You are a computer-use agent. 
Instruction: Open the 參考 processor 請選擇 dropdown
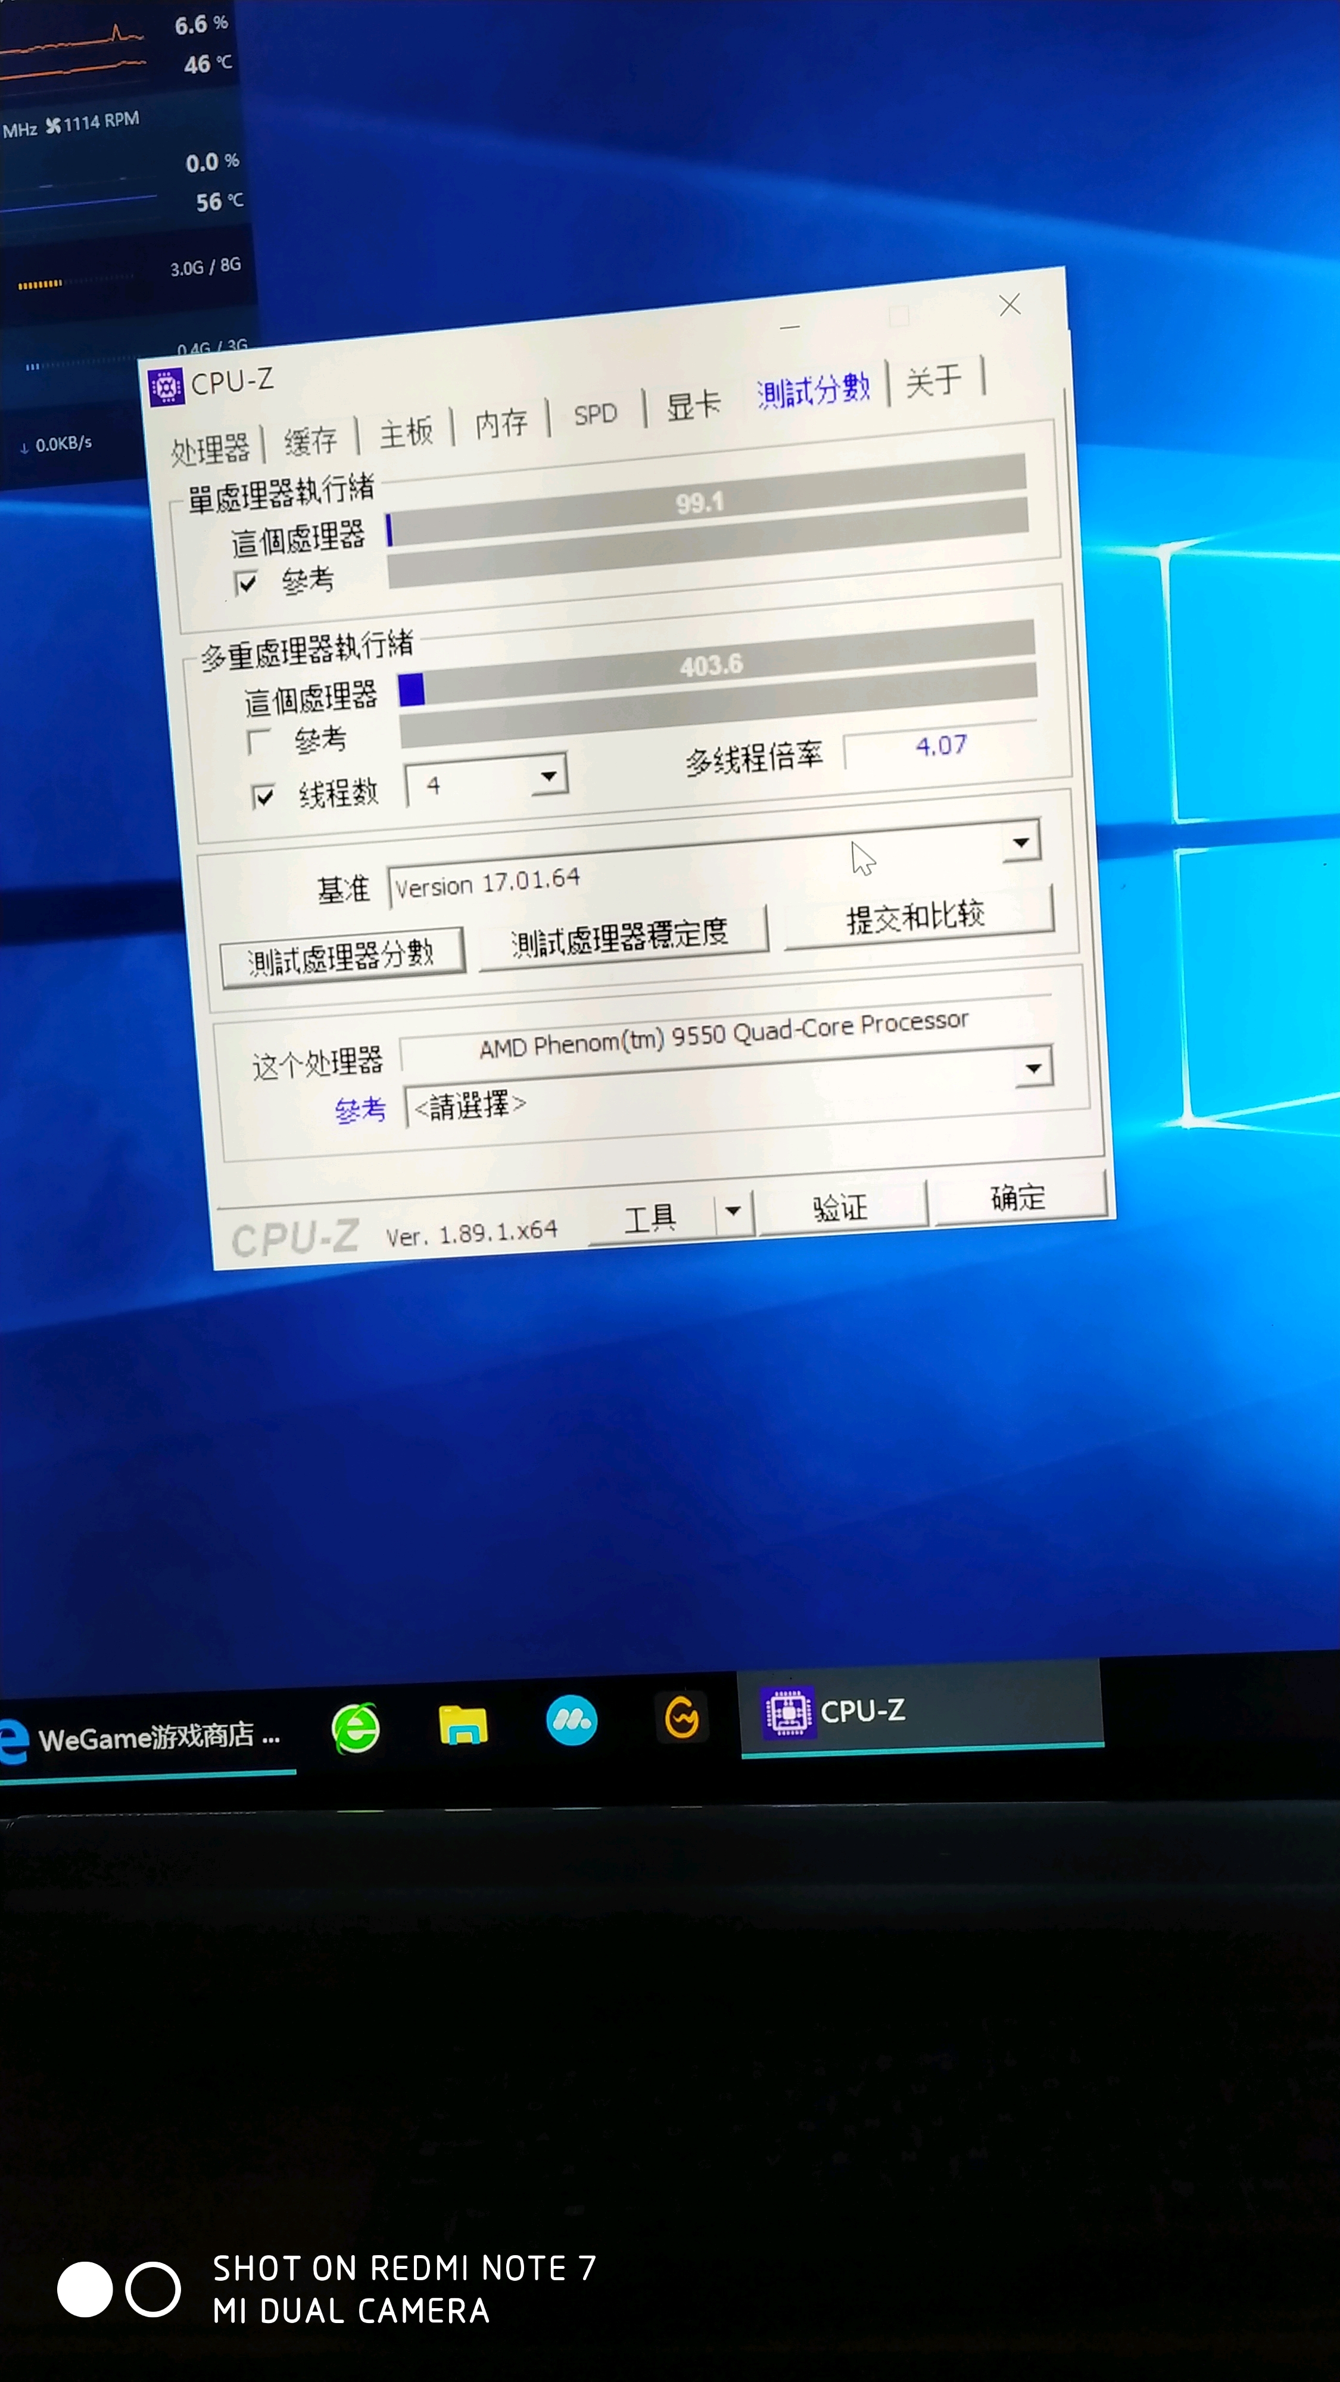1034,1069
